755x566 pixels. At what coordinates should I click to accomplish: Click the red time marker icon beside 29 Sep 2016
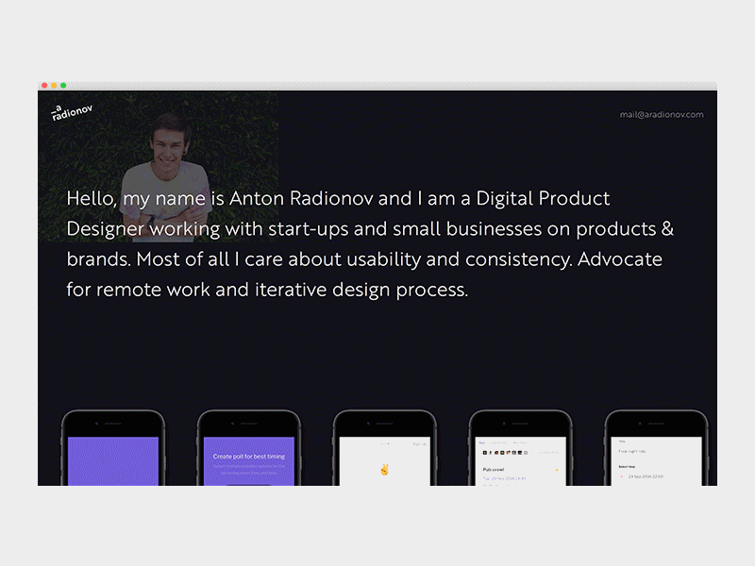pos(622,476)
